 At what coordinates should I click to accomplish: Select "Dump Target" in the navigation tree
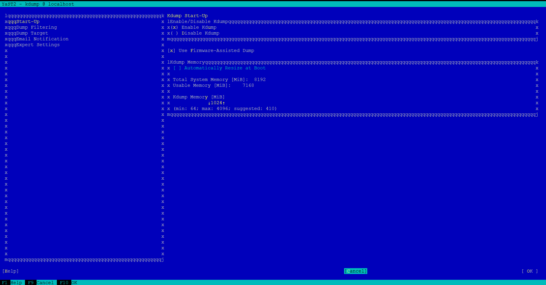click(x=32, y=33)
